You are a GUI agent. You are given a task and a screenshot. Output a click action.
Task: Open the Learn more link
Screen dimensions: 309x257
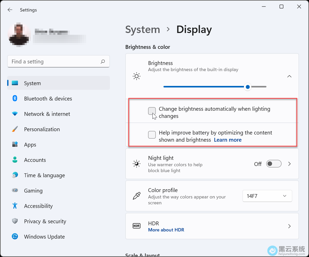tap(228, 140)
